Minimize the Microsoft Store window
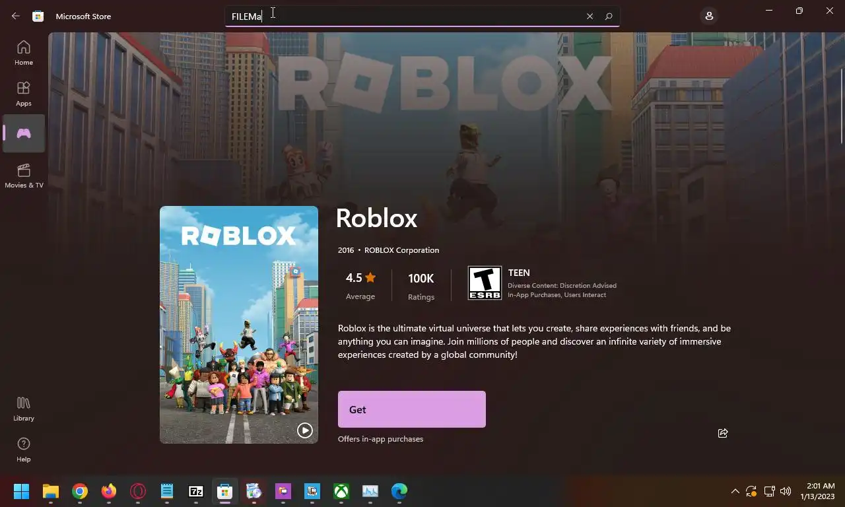845x507 pixels. pyautogui.click(x=769, y=11)
